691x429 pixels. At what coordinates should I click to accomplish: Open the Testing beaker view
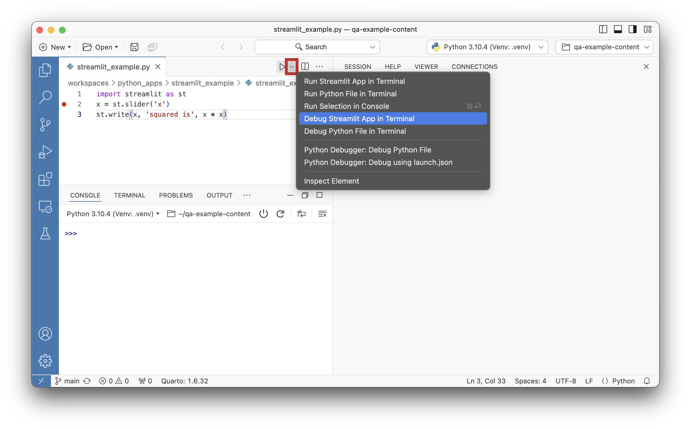click(x=45, y=233)
